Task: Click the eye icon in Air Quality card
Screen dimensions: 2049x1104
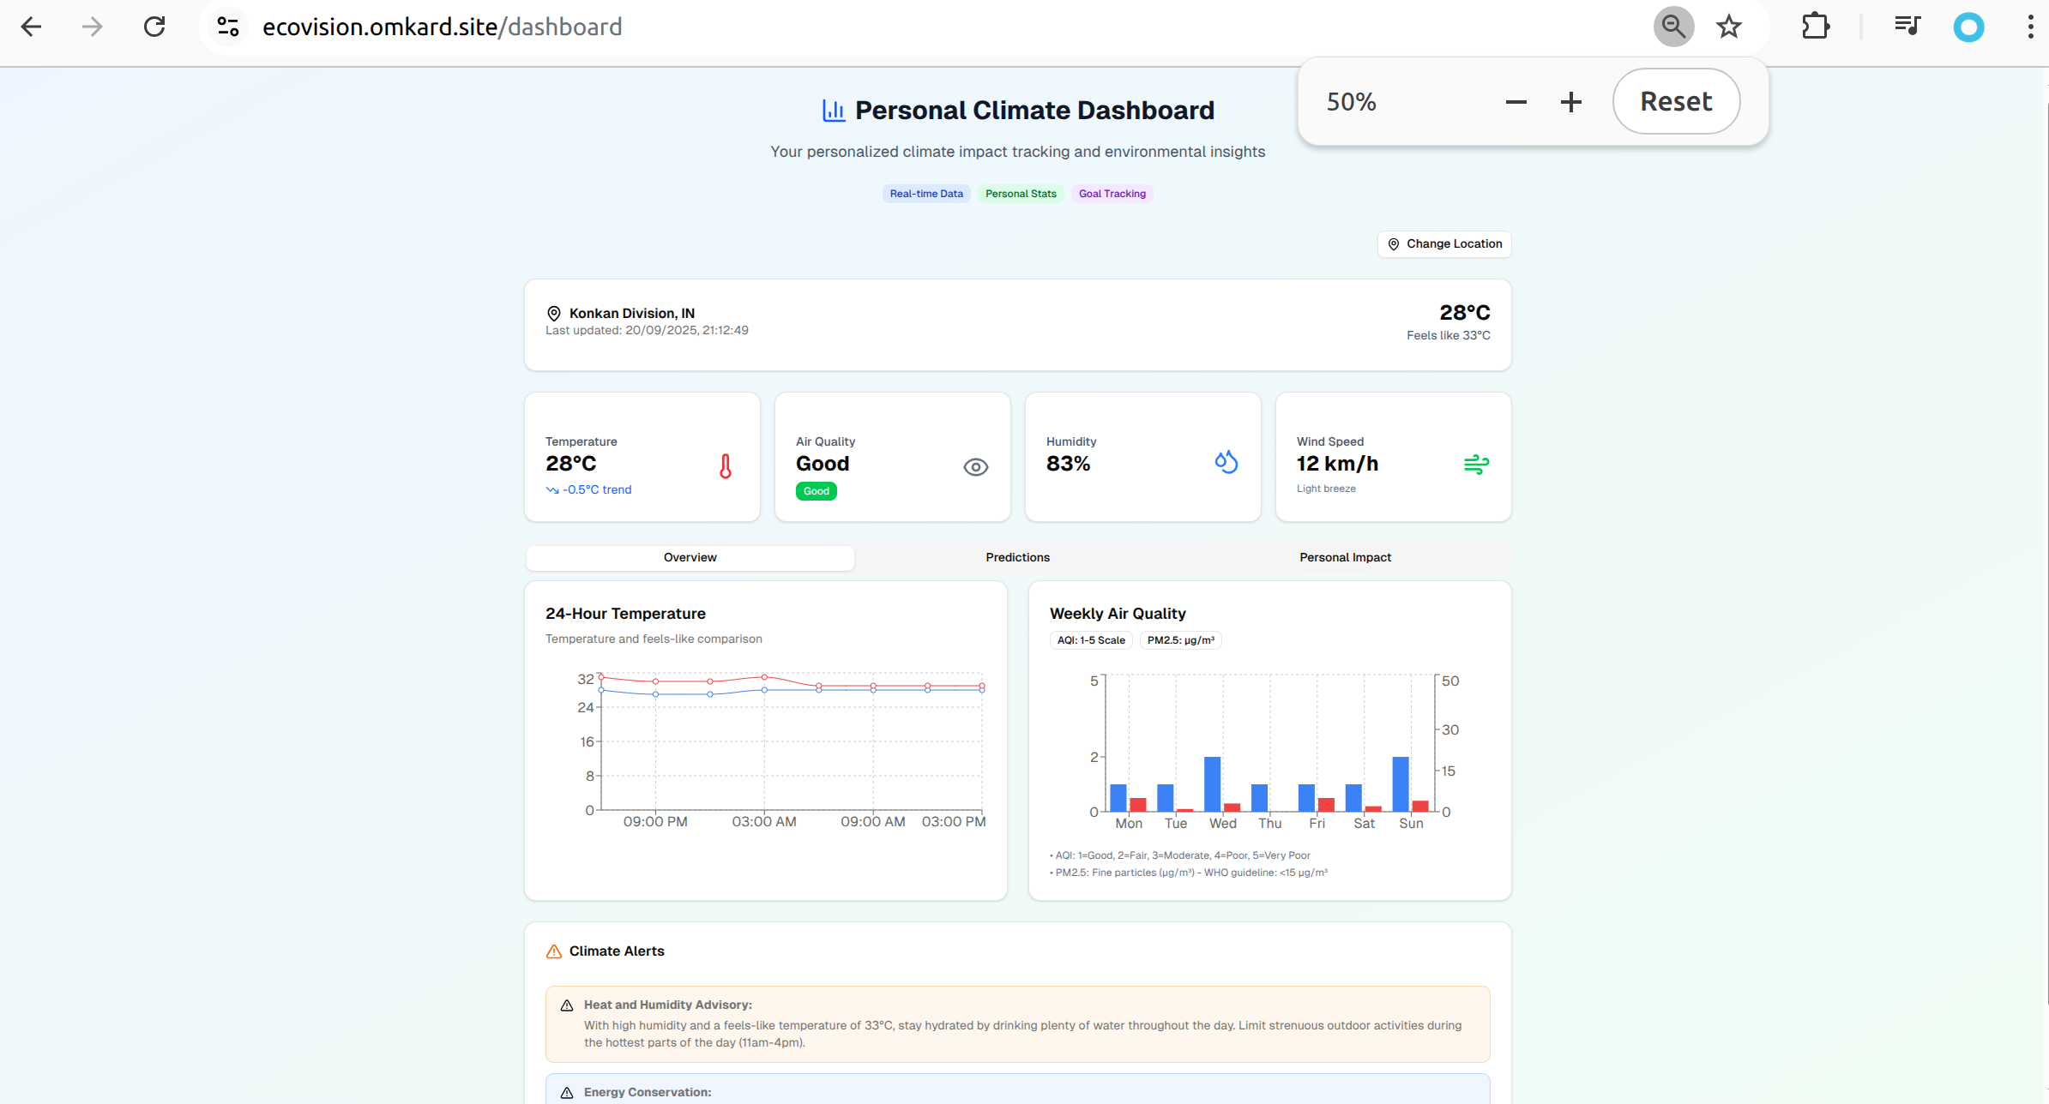Action: pyautogui.click(x=975, y=467)
